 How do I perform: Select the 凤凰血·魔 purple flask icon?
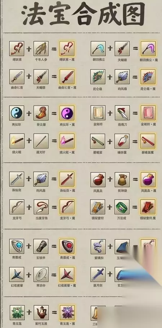pyautogui.click(x=148, y=179)
